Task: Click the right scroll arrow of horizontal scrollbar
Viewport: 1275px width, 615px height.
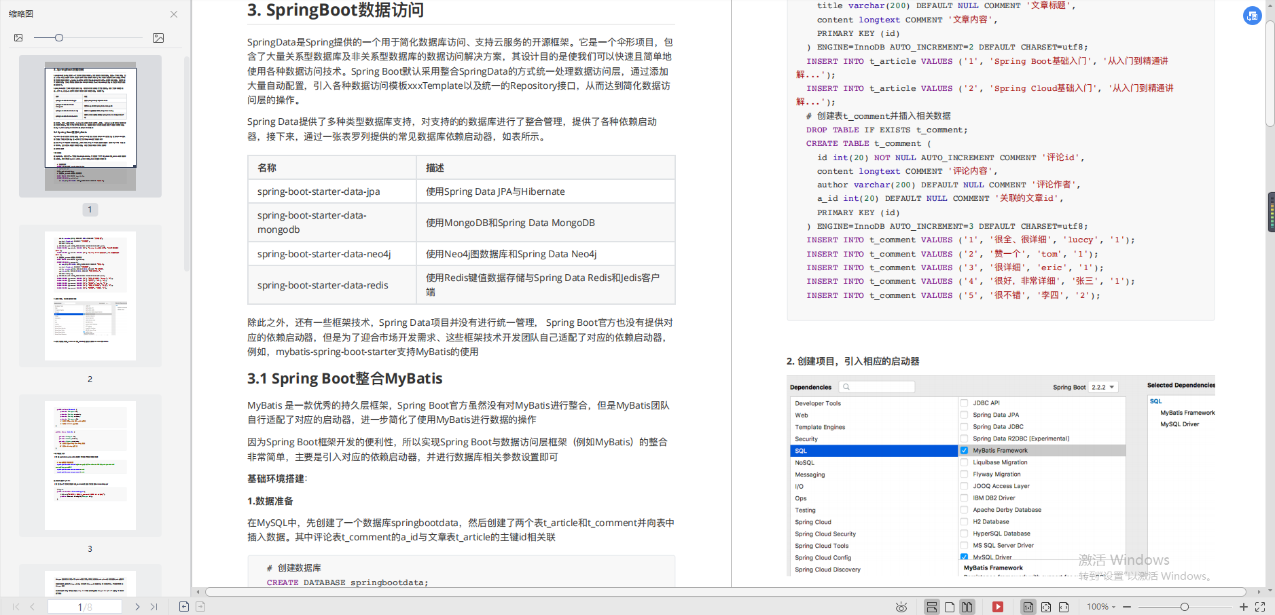Action: point(1259,592)
